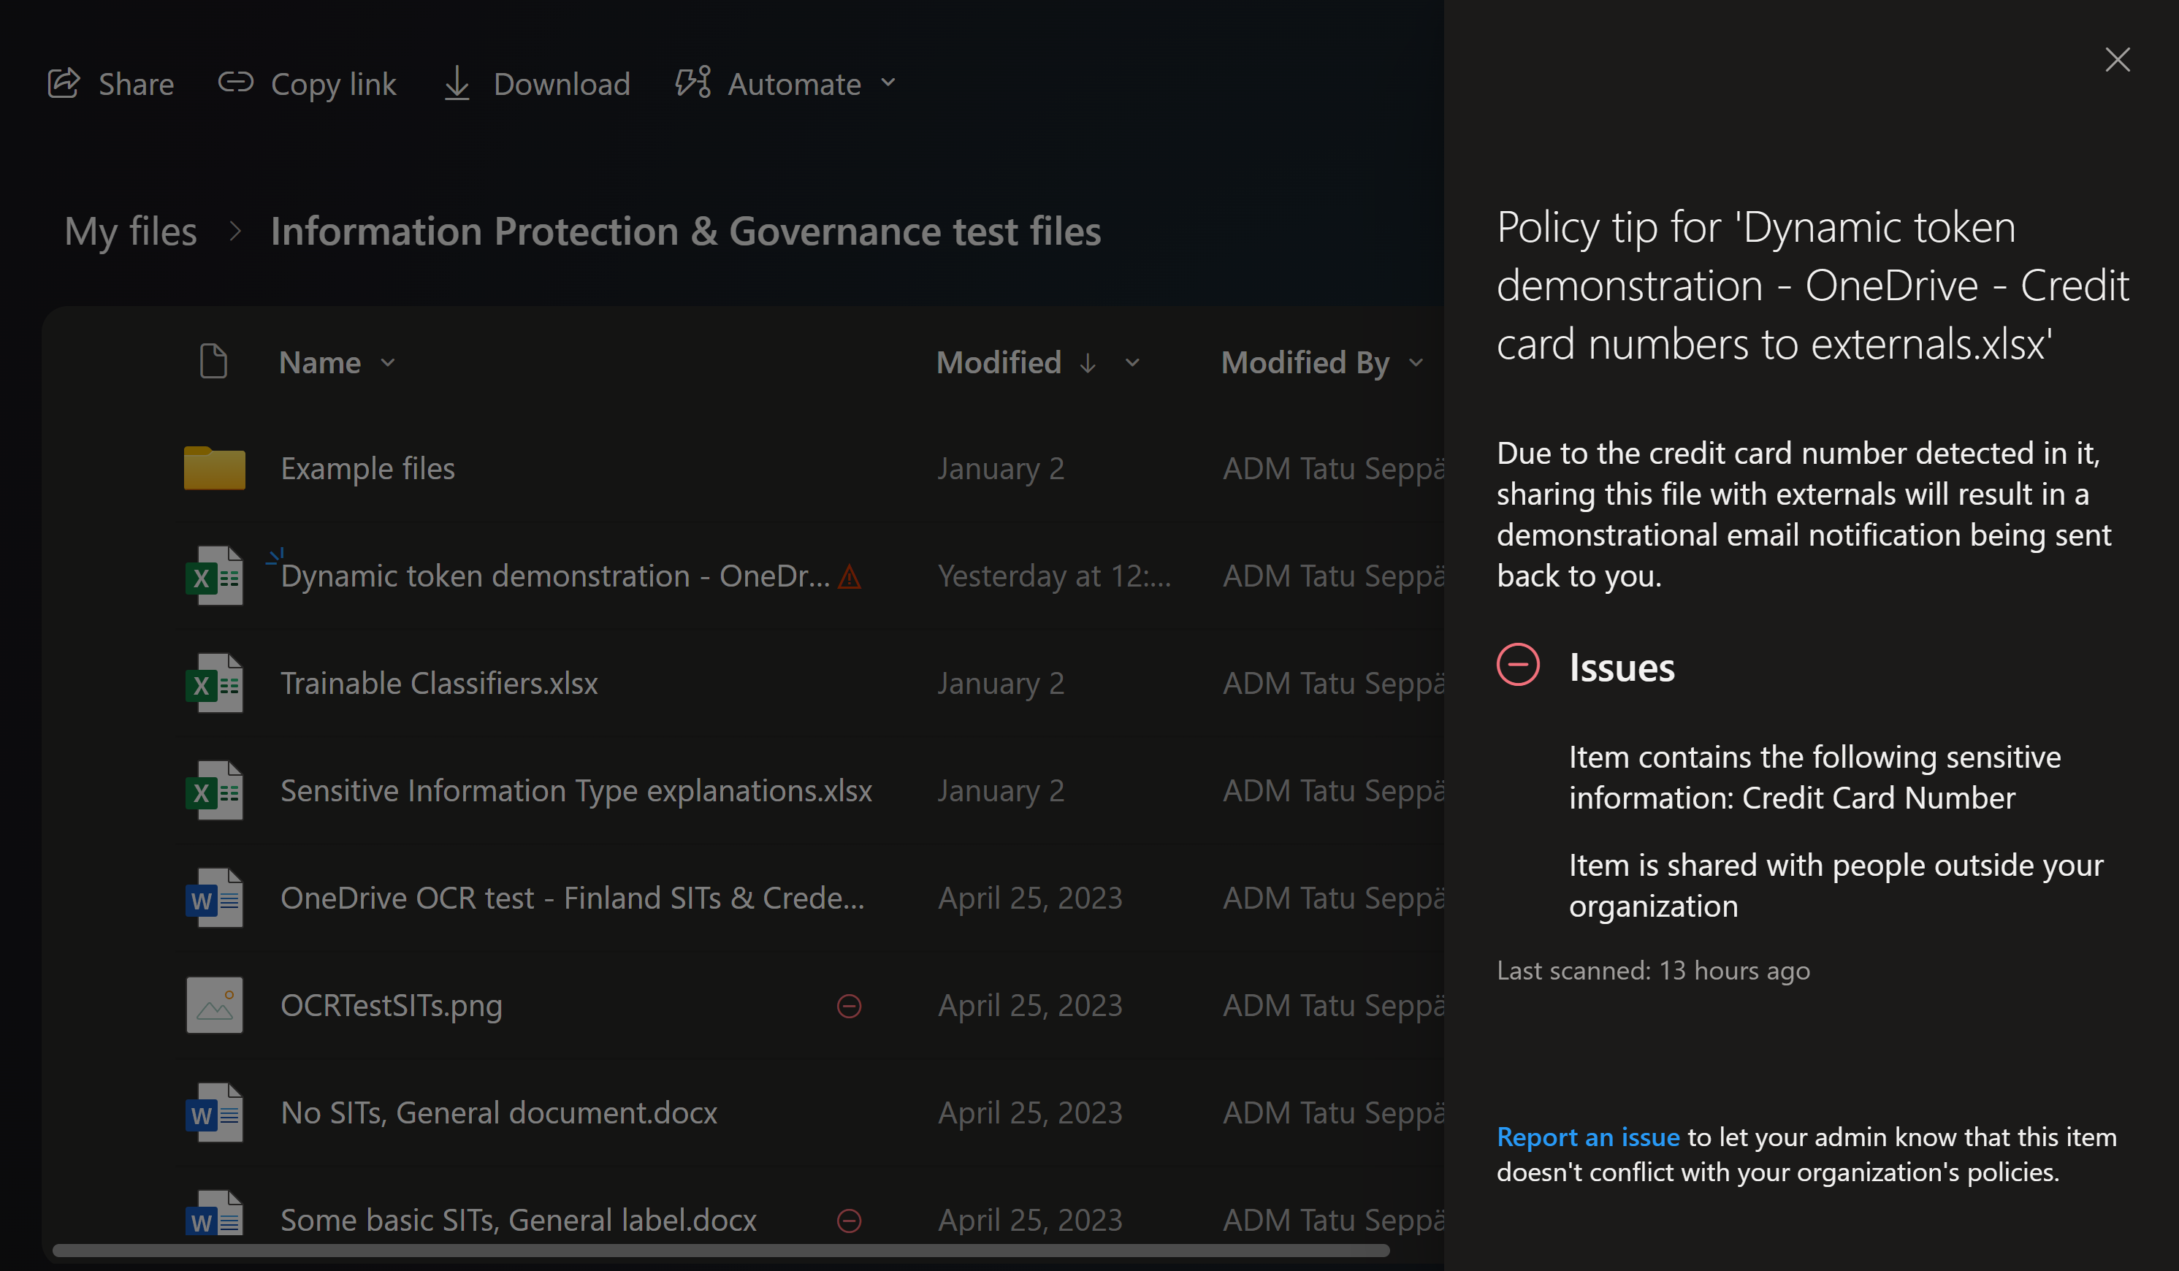
Task: Click the Download arrow icon
Action: pos(457,84)
